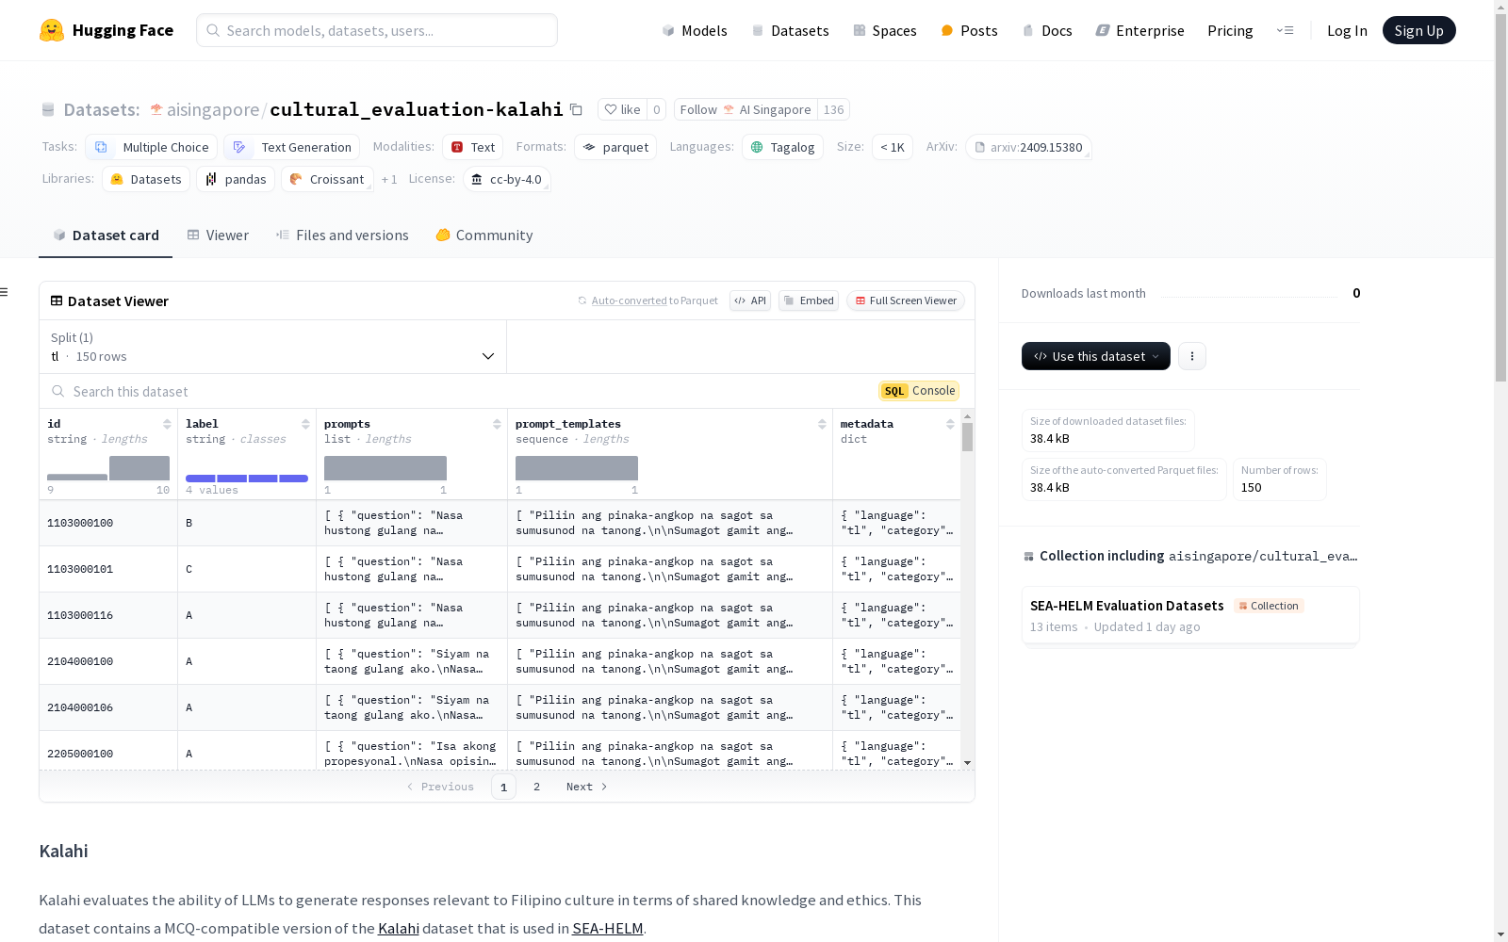
Task: Click the Croissant library tag
Action: click(x=327, y=179)
